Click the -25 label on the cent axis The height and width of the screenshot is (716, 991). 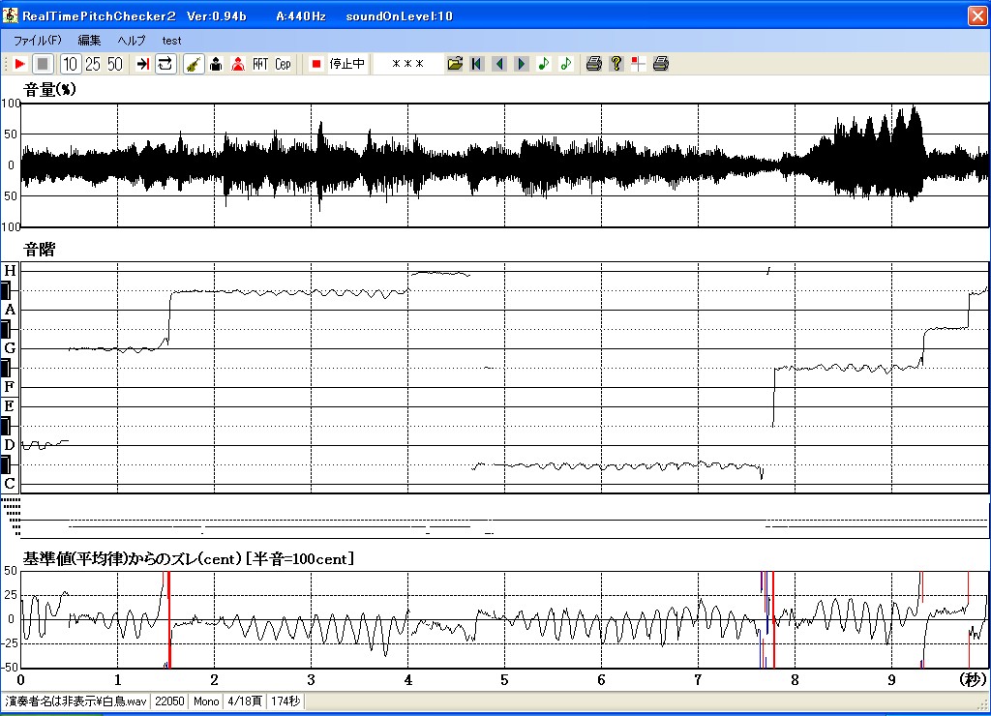10,643
